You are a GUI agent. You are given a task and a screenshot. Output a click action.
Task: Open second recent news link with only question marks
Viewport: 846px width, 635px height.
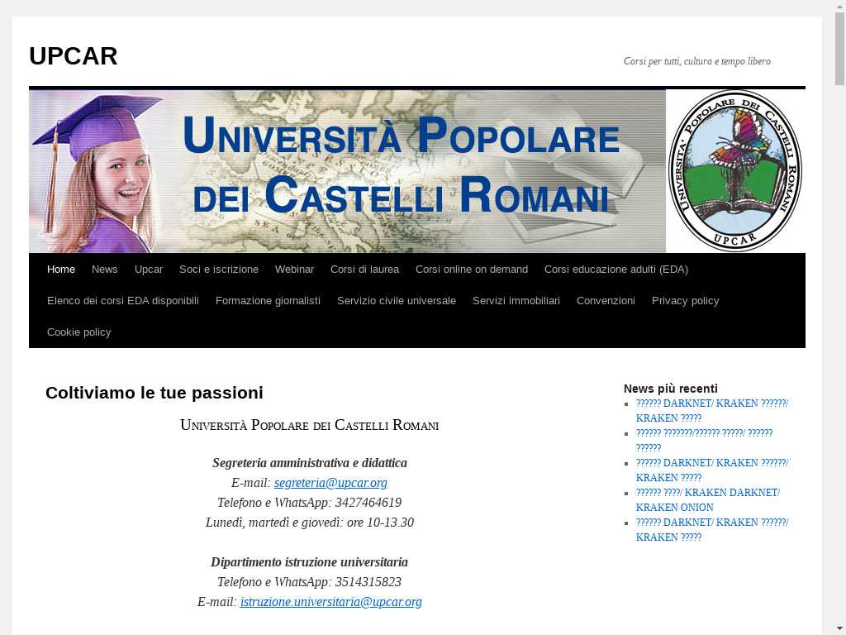pos(704,440)
